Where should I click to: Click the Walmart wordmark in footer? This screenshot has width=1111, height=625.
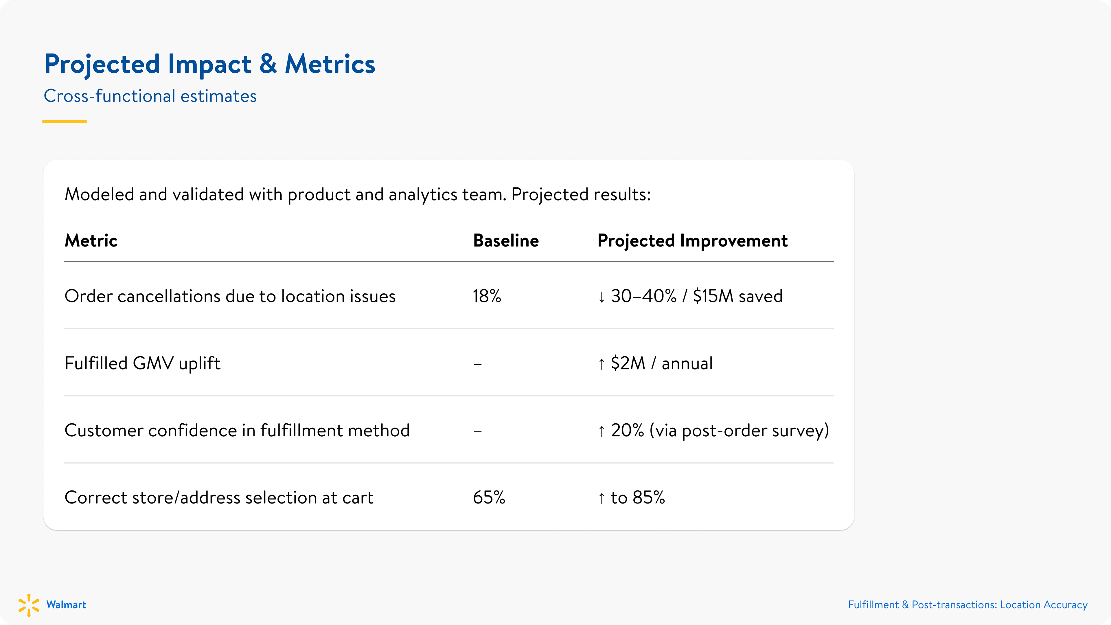pyautogui.click(x=66, y=605)
